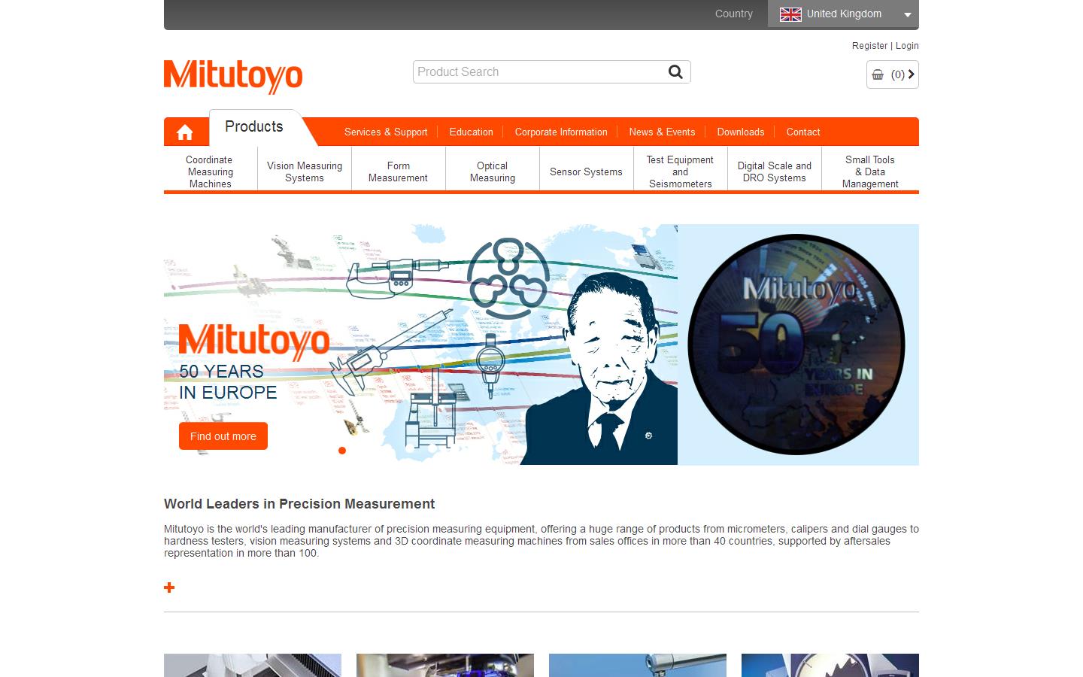
Task: Click the Login link
Action: pos(907,46)
